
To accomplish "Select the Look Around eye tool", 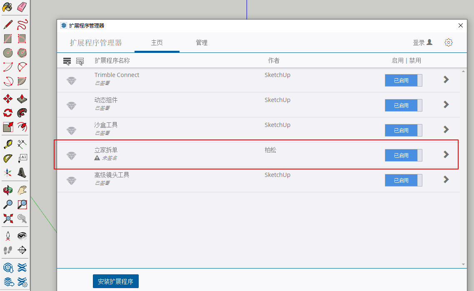I will pyautogui.click(x=22, y=236).
